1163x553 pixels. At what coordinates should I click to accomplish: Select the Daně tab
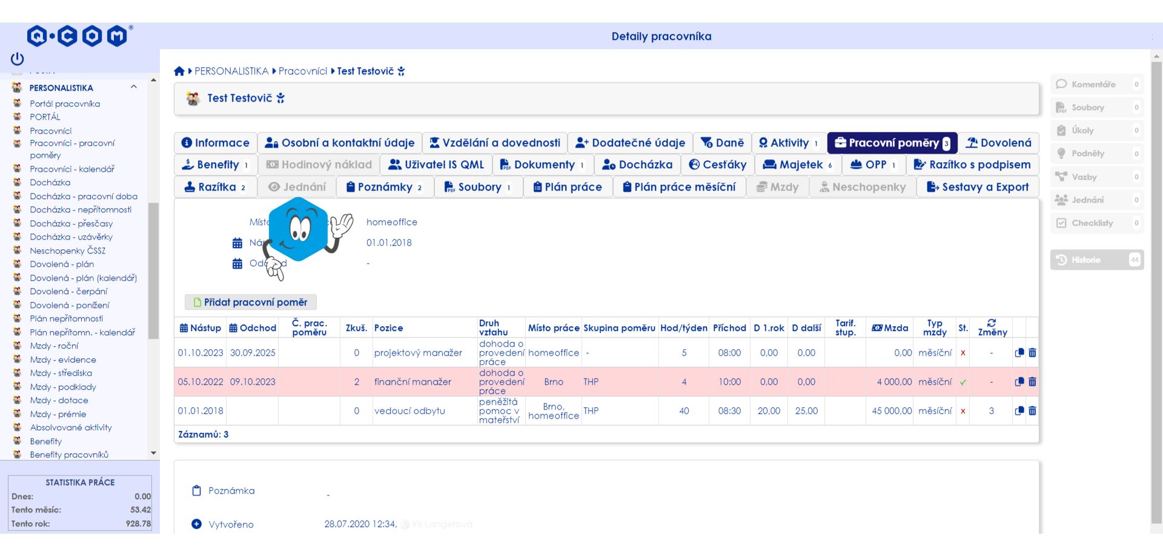722,143
